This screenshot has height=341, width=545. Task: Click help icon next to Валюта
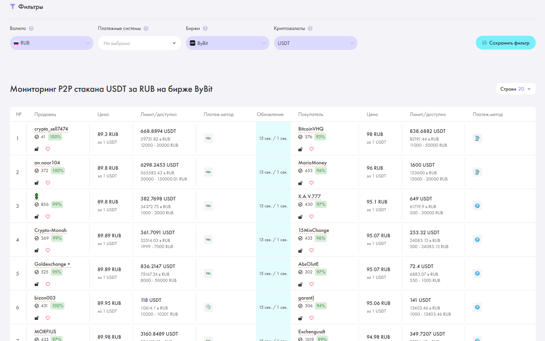click(x=31, y=28)
